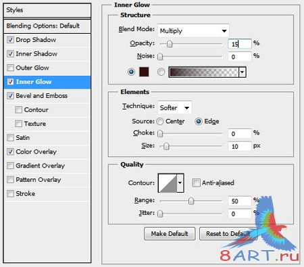This screenshot has height=267, width=304.
Task: Select the Center source radio button
Action: [x=160, y=122]
